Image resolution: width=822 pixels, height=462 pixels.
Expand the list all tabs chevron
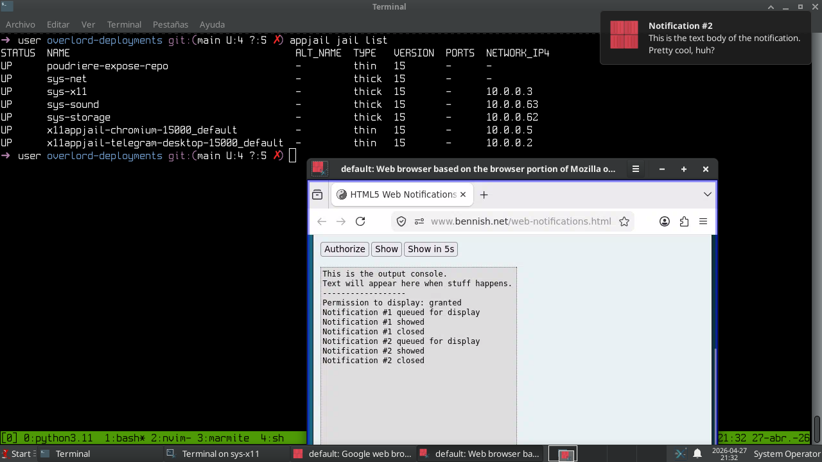tap(707, 194)
